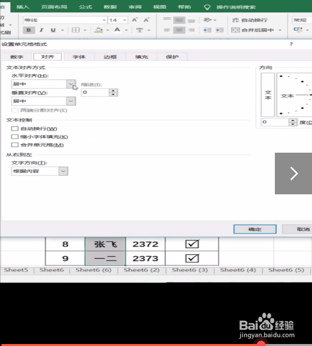This screenshot has height=346, width=312.
Task: Expand merge and center dropdown arrow
Action: tap(280, 30)
